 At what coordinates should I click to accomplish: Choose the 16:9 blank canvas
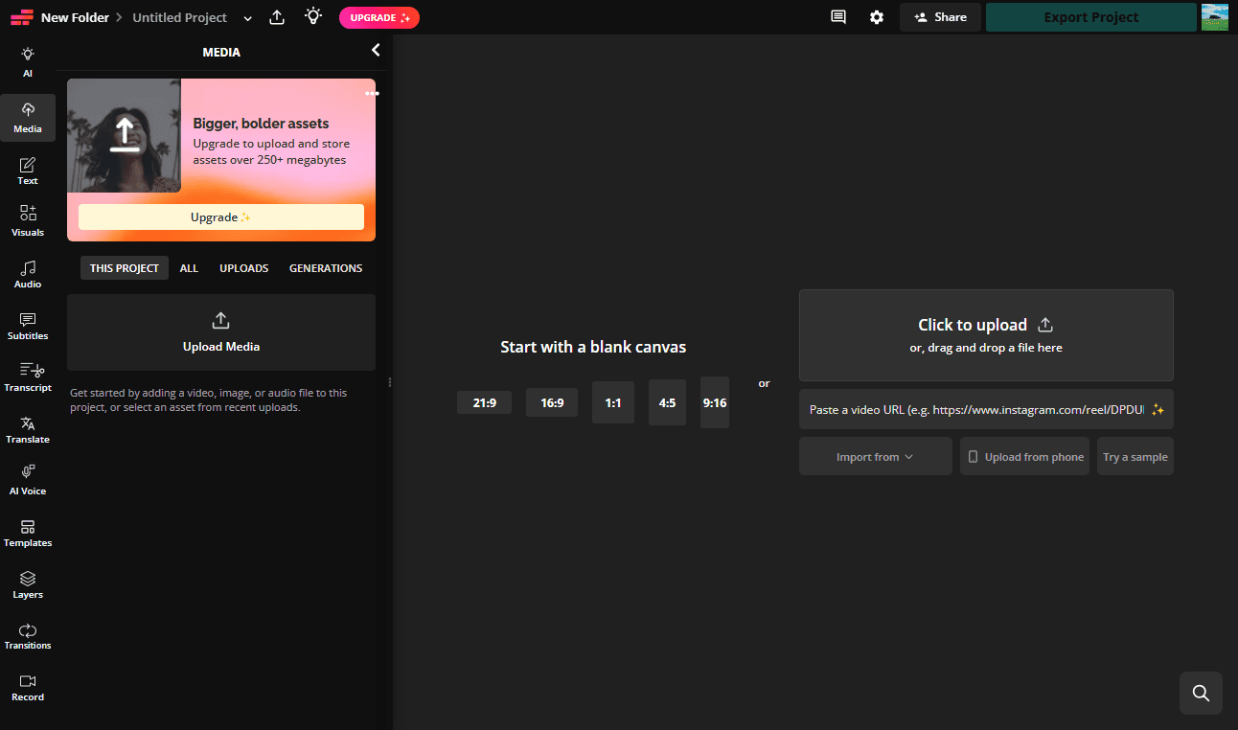552,402
